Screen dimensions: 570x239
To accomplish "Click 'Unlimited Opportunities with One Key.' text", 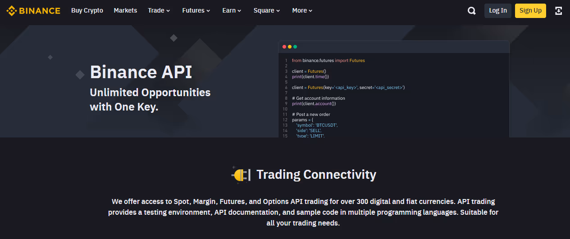I will (150, 100).
